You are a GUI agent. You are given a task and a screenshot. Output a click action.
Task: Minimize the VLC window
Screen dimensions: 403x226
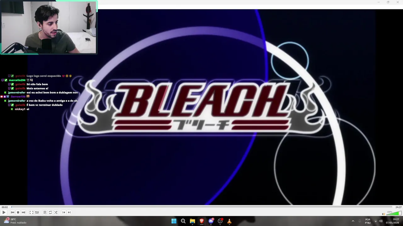378,2
